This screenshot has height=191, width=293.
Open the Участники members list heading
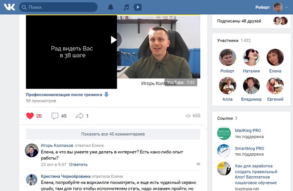(x=228, y=41)
